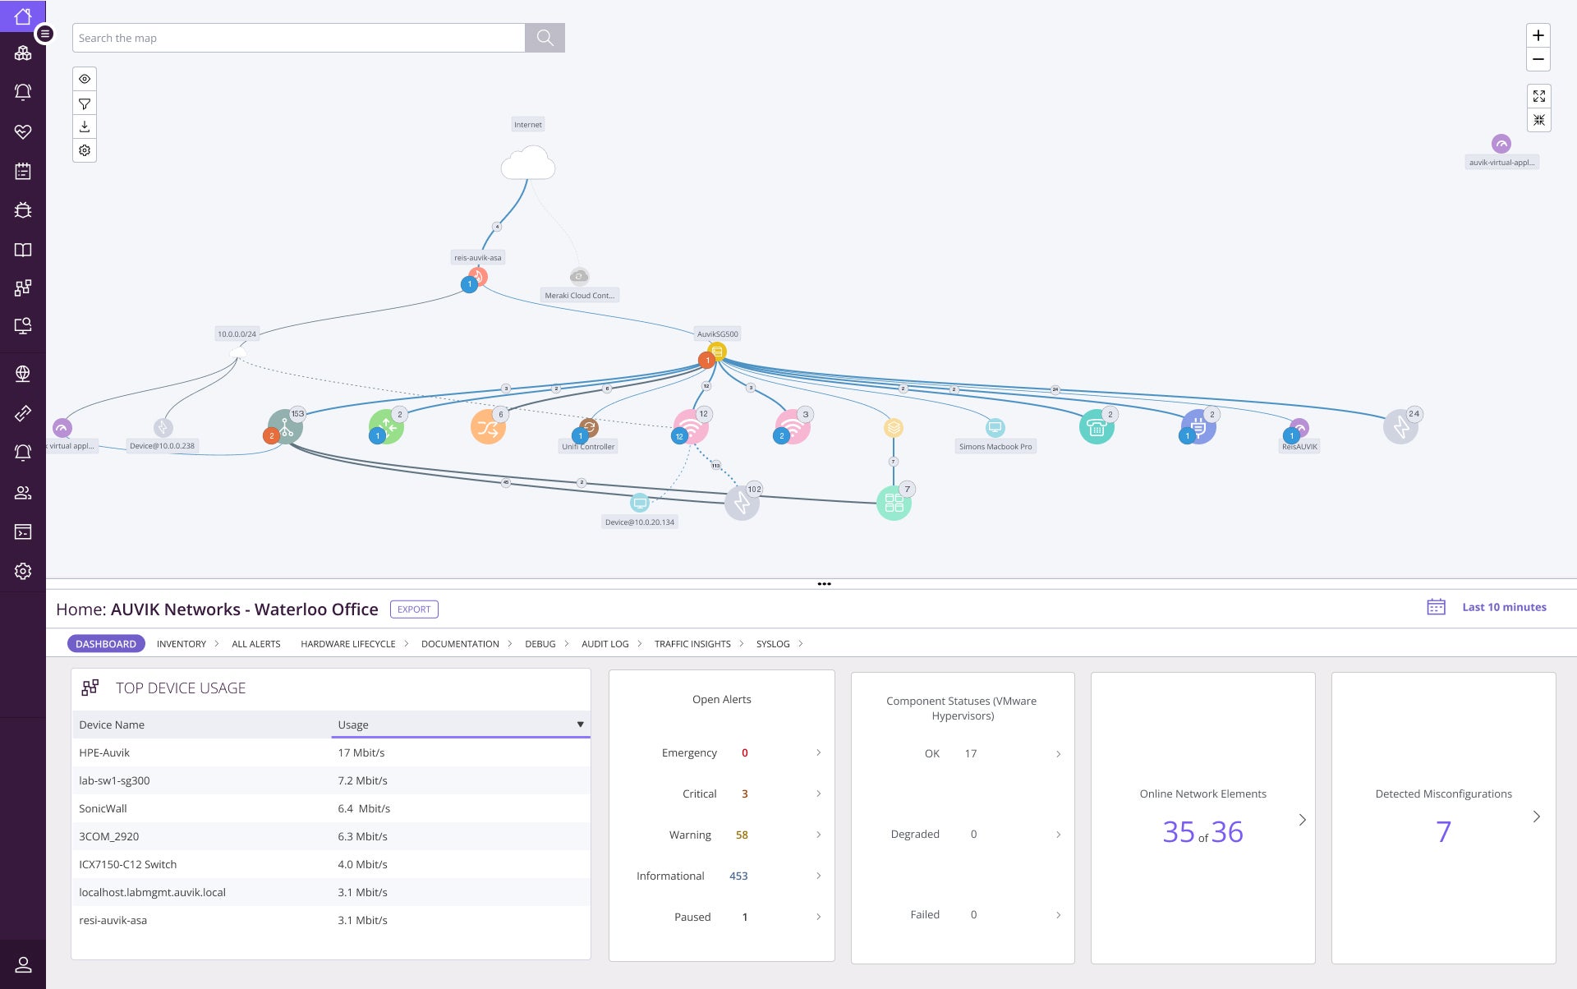Switch to the INVENTORY tab
1577x989 pixels.
click(x=182, y=644)
